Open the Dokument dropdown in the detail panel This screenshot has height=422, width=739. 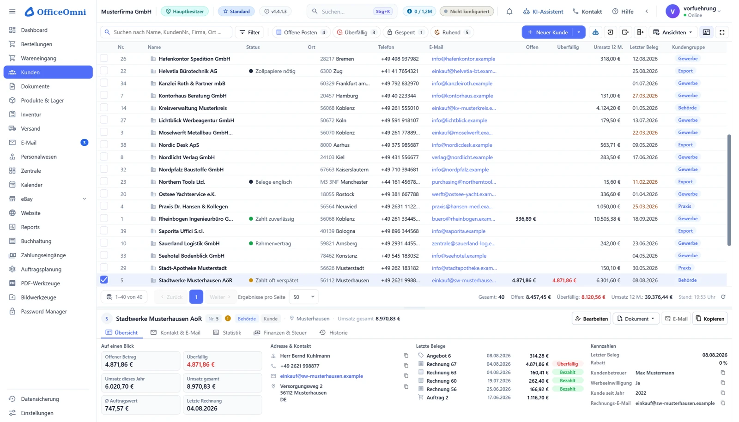pos(636,319)
